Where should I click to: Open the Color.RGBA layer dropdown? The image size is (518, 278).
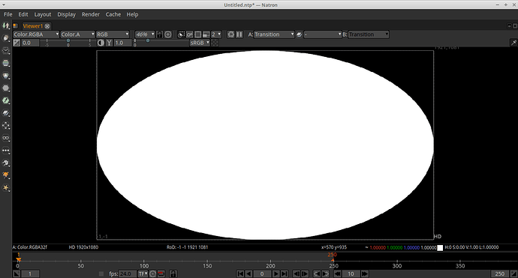(x=36, y=34)
